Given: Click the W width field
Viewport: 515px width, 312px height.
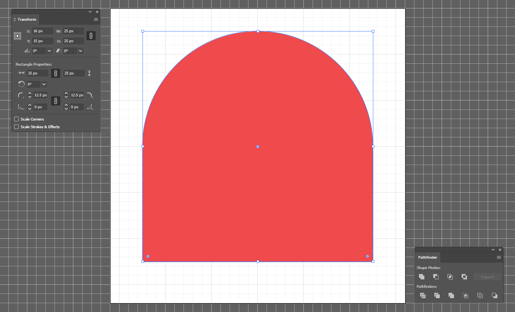Looking at the screenshot, I should [x=73, y=31].
